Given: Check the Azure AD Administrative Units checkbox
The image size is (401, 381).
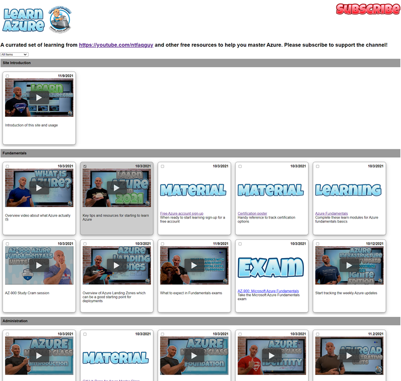Looking at the screenshot, I should pos(317,334).
